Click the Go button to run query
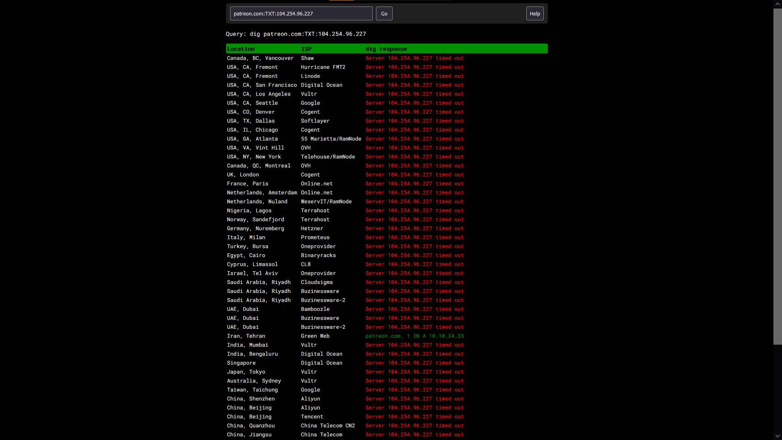 384,13
